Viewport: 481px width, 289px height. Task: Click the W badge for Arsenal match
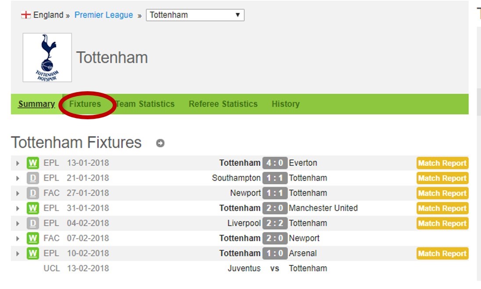[33, 253]
